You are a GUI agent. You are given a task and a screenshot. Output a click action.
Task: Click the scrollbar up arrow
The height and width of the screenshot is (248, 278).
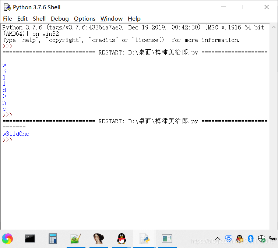pyautogui.click(x=274, y=27)
